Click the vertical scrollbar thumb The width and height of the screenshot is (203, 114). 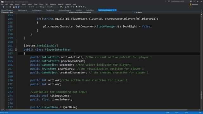pos(201,95)
